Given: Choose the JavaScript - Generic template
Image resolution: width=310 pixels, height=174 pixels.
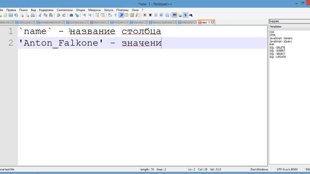Looking at the screenshot, I should (281, 38).
